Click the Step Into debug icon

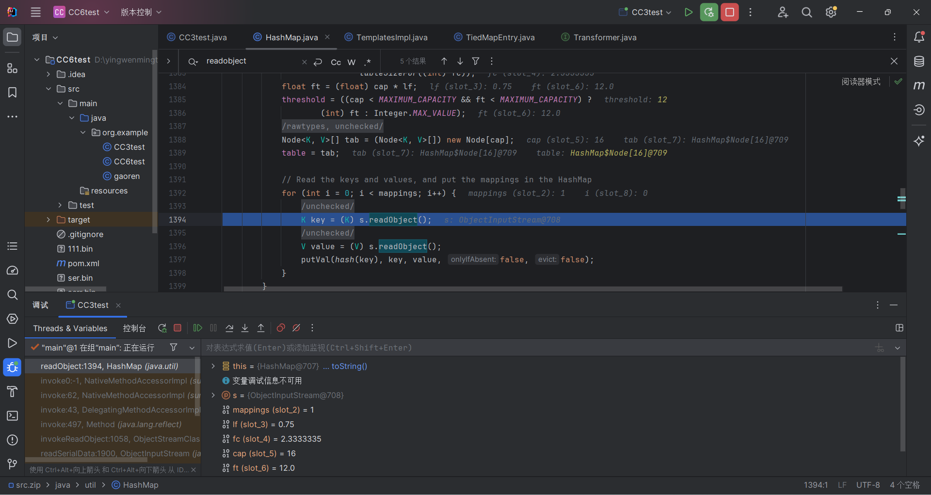pyautogui.click(x=245, y=328)
